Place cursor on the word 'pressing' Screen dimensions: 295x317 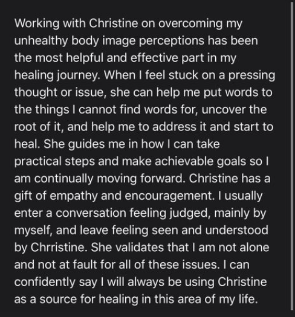[252, 75]
